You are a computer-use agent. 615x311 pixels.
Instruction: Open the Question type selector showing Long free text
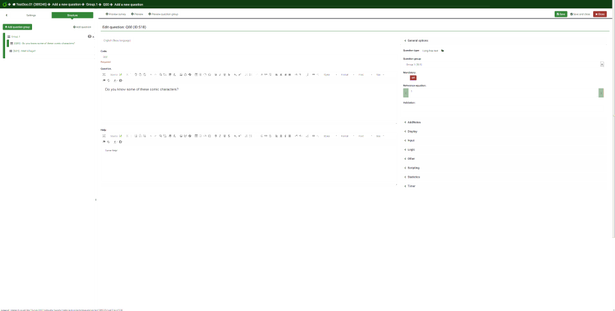point(431,50)
